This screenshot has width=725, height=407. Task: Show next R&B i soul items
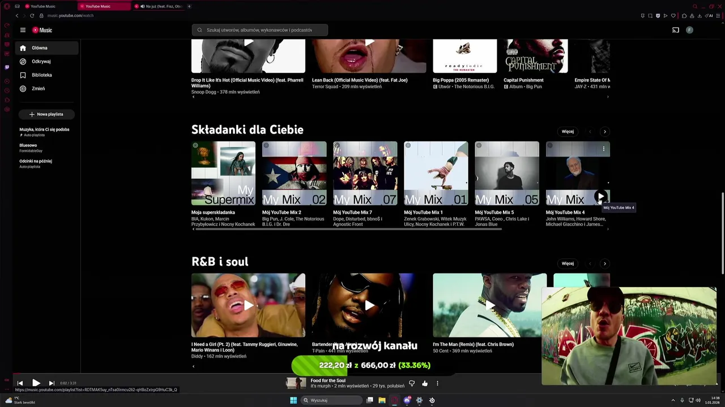click(x=604, y=263)
